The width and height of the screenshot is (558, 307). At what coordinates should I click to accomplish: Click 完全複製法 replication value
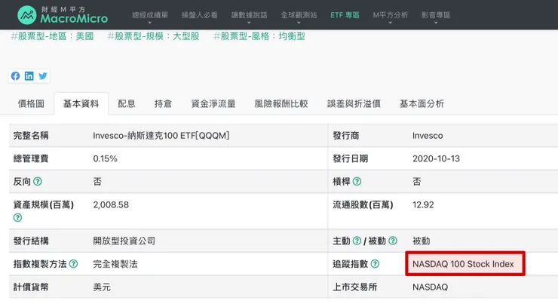pos(115,264)
